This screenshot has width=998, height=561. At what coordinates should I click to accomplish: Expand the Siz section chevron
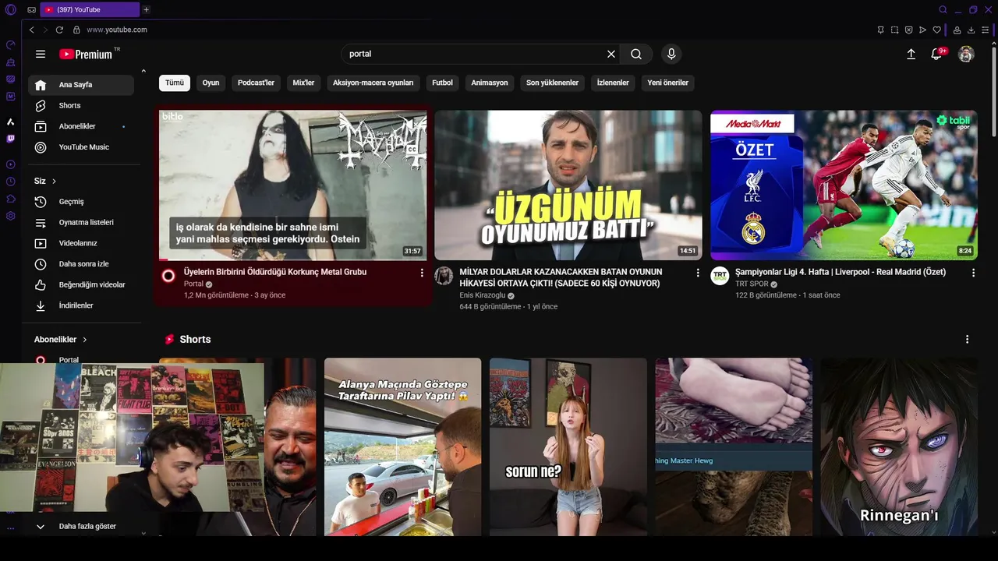point(54,181)
